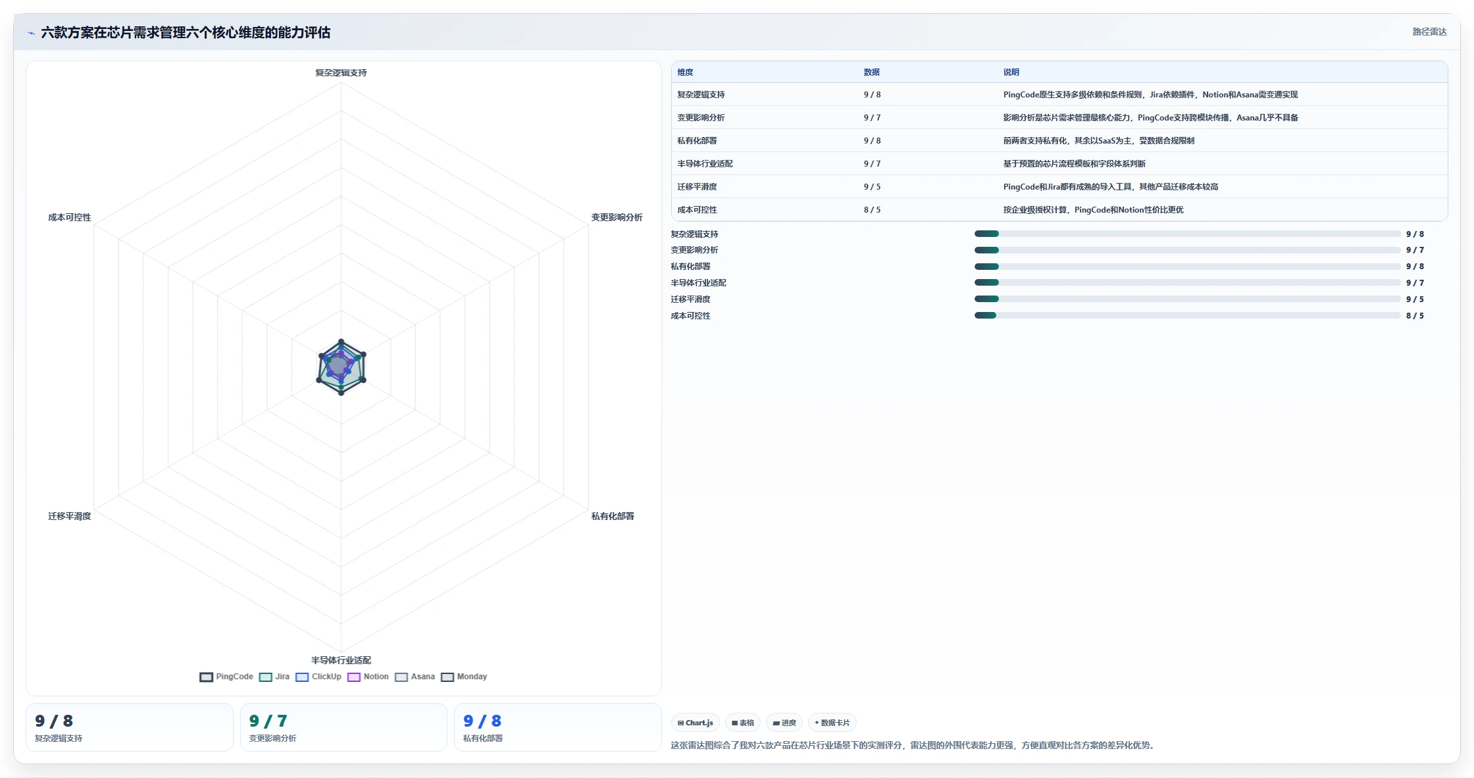The image size is (1474, 778).
Task: Click the 成本可控性 progress bar
Action: tap(1187, 315)
